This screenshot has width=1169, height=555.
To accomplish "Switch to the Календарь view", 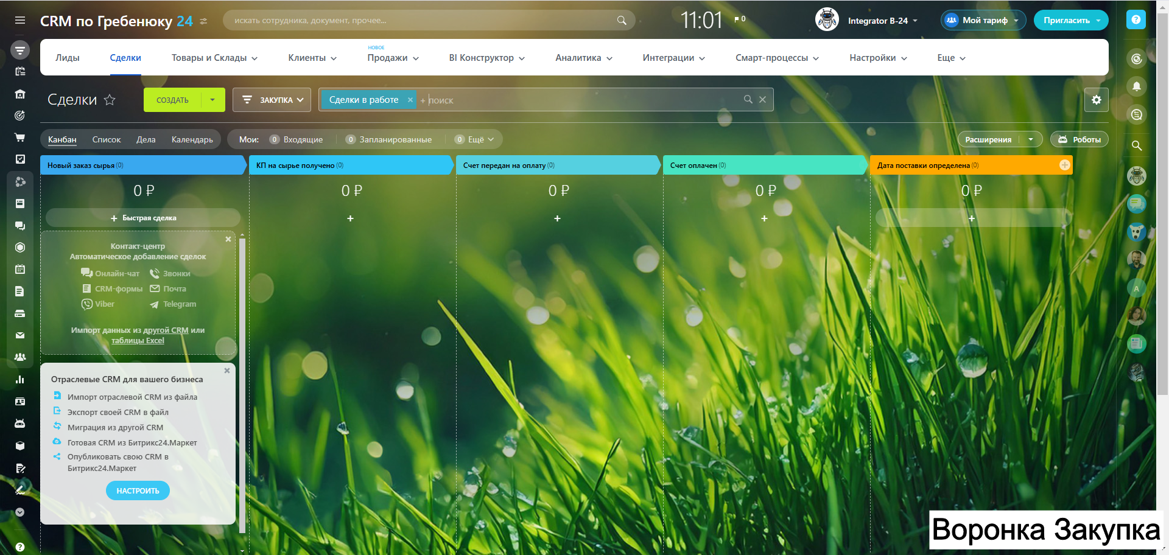I will point(192,139).
